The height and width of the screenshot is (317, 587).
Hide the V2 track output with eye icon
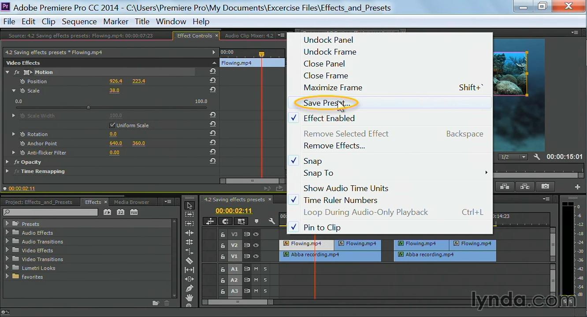256,245
